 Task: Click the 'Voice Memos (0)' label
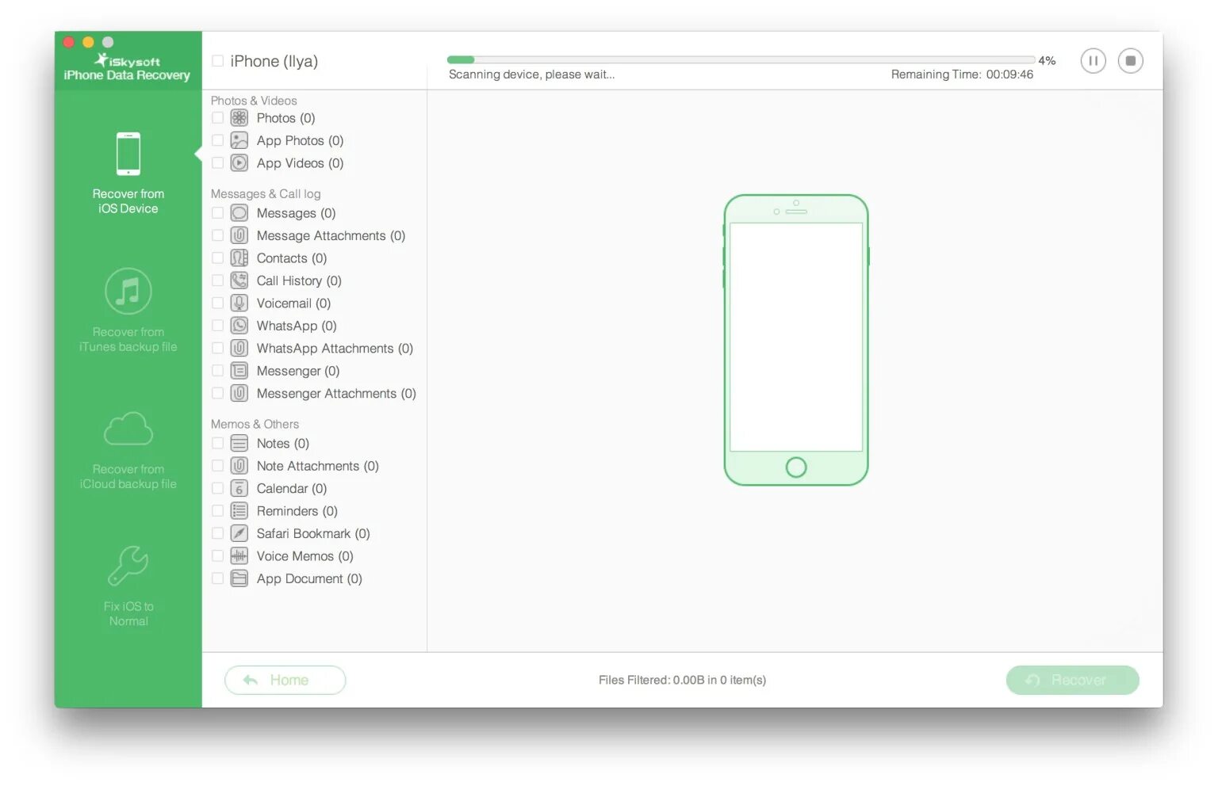(x=305, y=556)
